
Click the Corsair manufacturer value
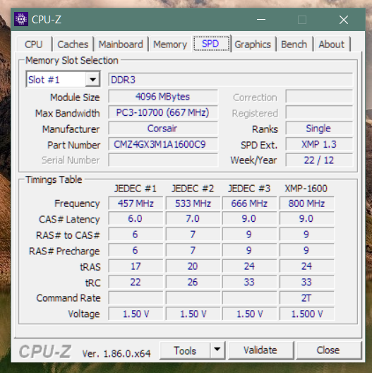tap(163, 129)
